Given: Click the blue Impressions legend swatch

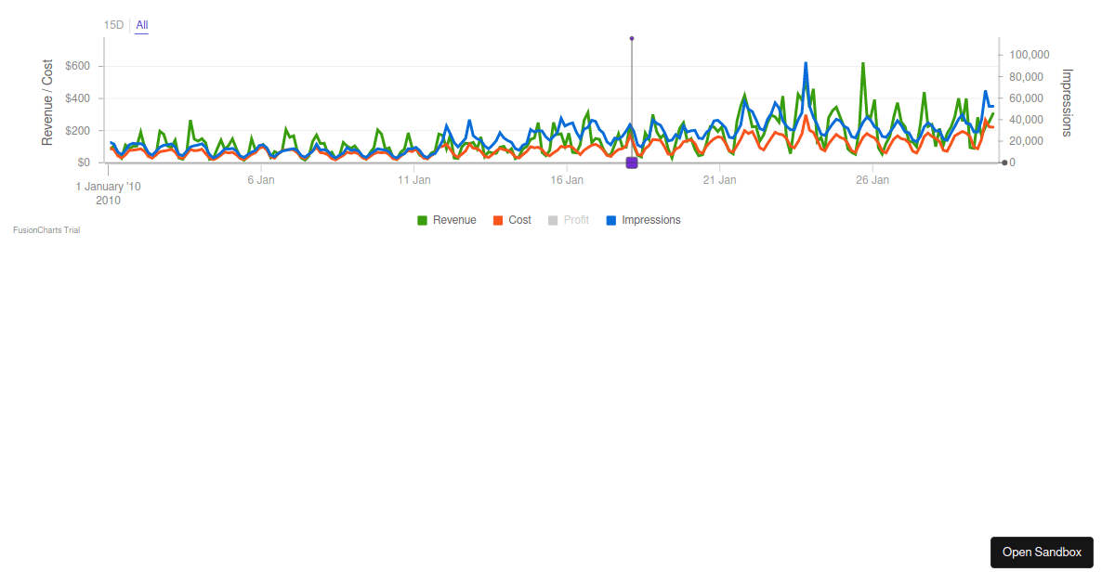Looking at the screenshot, I should [610, 221].
